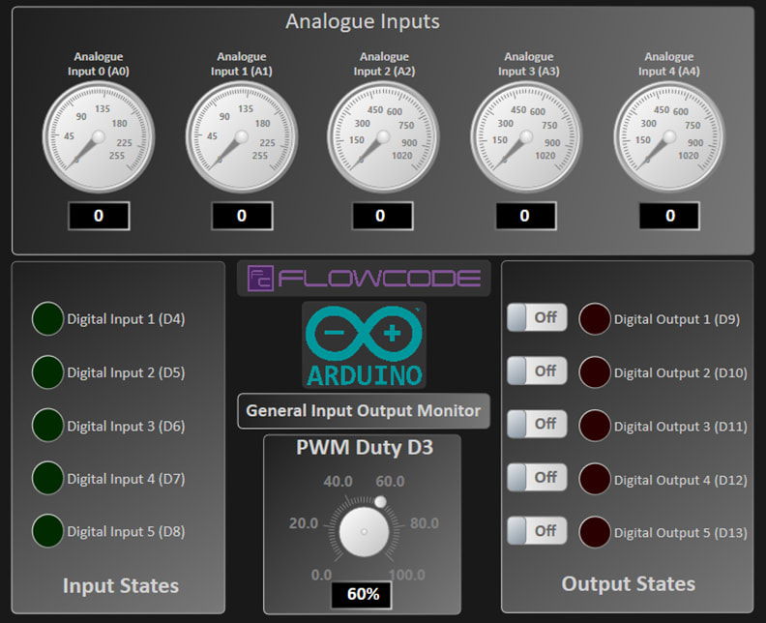Select the Analogue Input 3 (A3) gauge dial
766x623 pixels.
tap(526, 136)
